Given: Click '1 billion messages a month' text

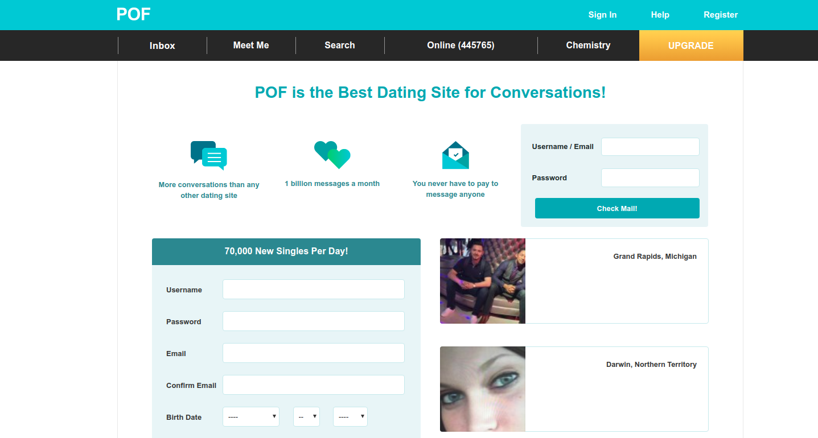Looking at the screenshot, I should tap(332, 184).
